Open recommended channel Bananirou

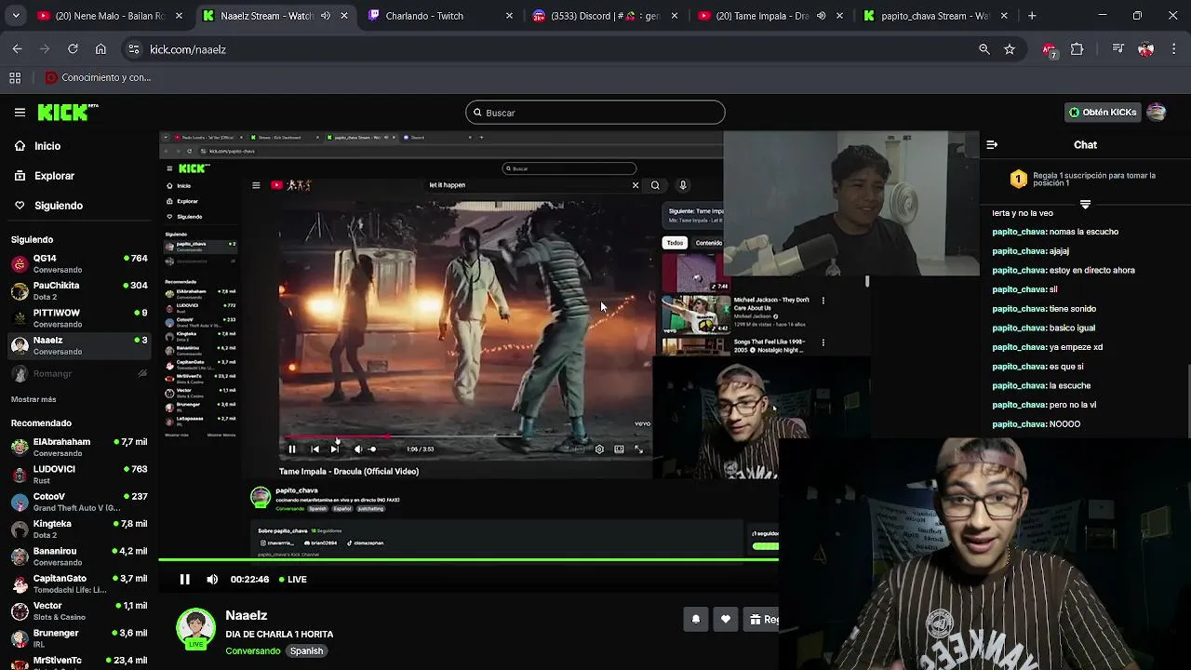tap(79, 556)
